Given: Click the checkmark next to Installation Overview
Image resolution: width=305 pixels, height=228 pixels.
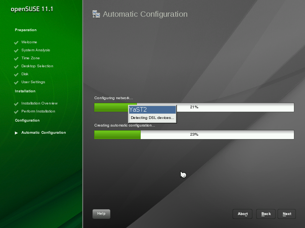Looking at the screenshot, I should tap(16, 104).
